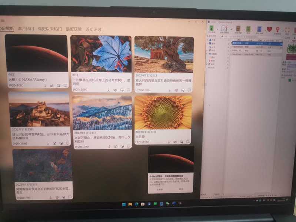The image size is (296, 222).
Task: Click the blue Get books icon in Calibre
Action: point(259,29)
